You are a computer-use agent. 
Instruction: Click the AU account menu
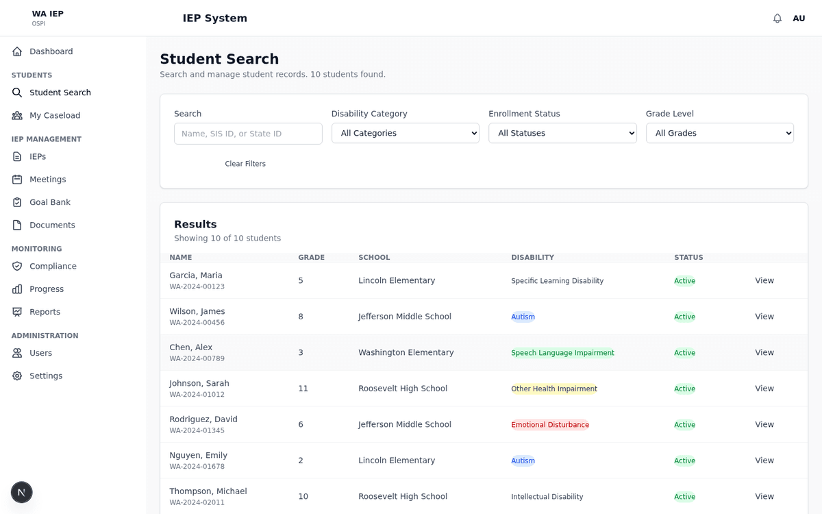click(799, 18)
